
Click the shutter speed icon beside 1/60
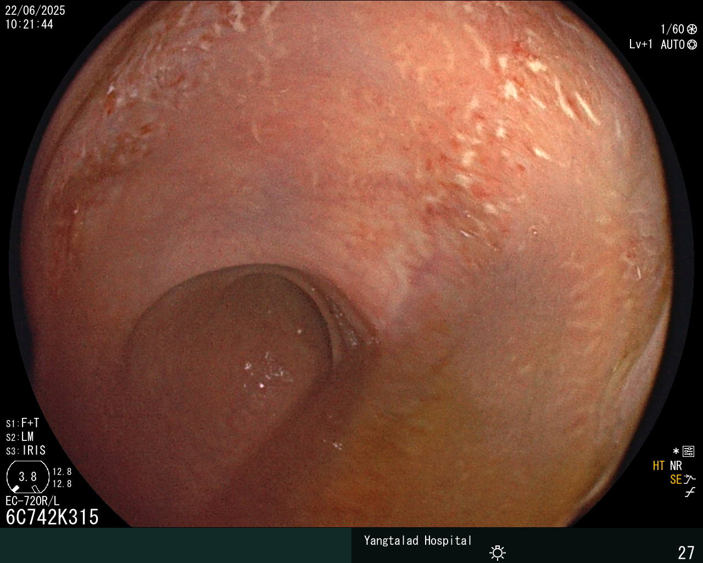pyautogui.click(x=692, y=30)
